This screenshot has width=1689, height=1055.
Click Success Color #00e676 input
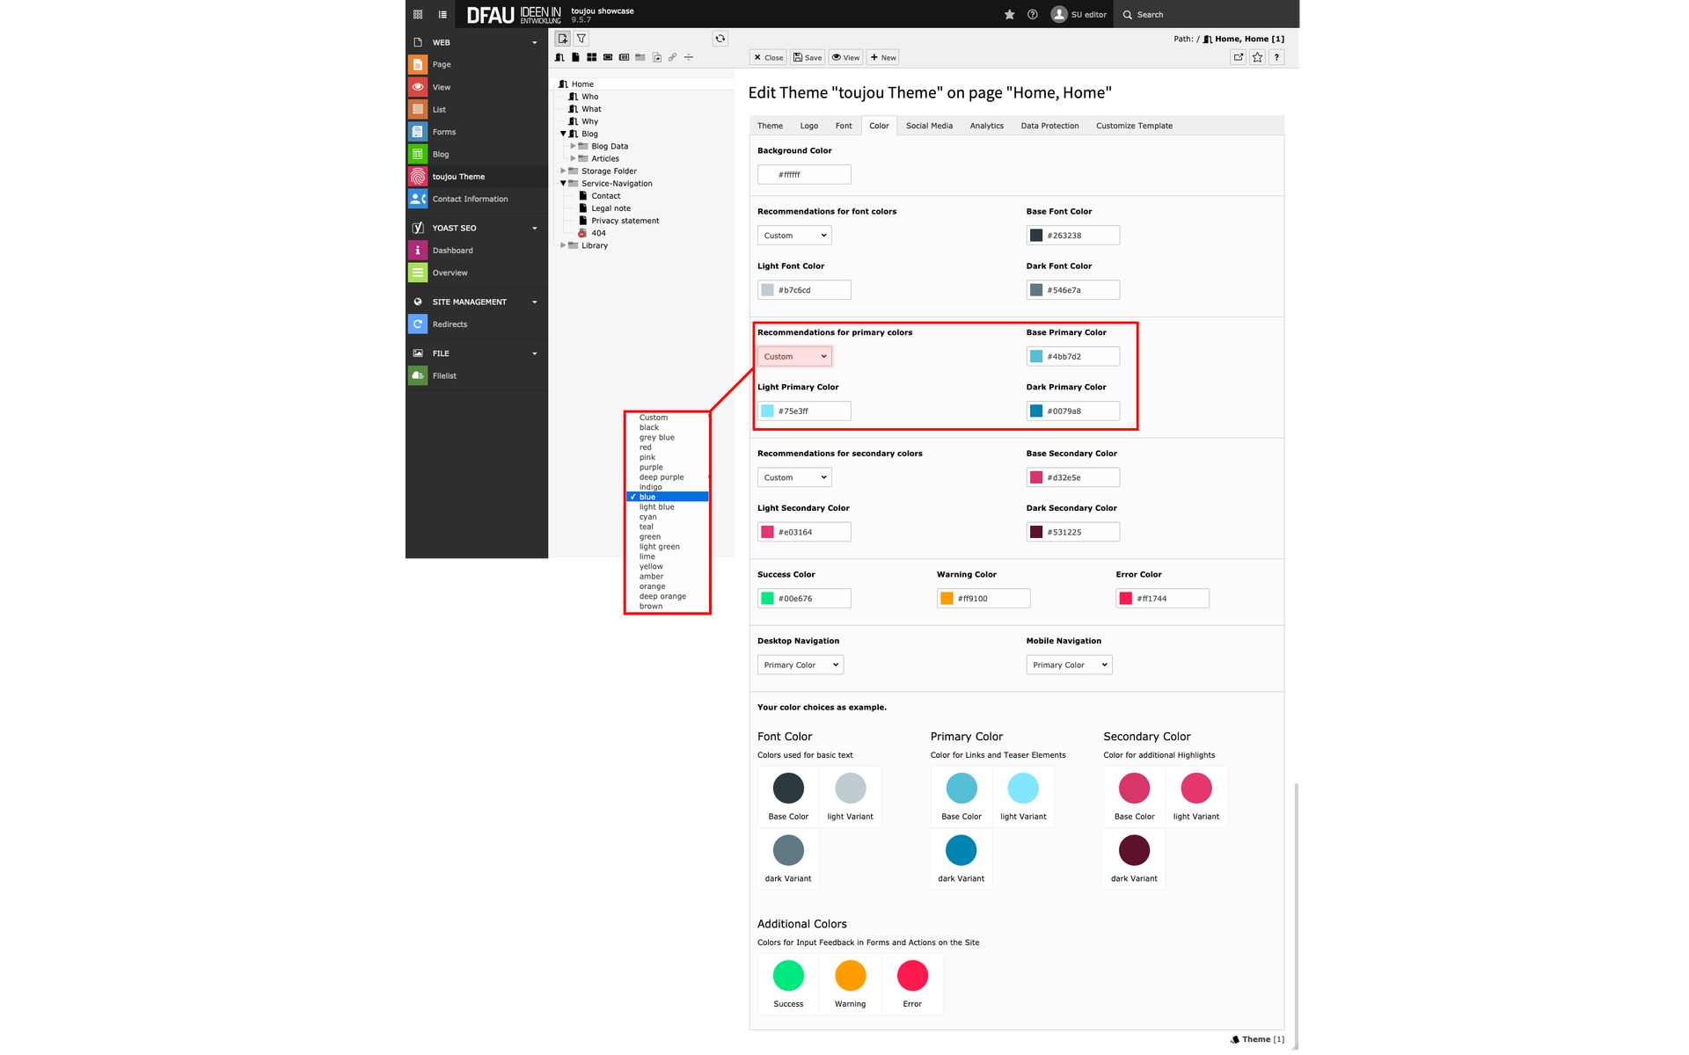pyautogui.click(x=804, y=599)
